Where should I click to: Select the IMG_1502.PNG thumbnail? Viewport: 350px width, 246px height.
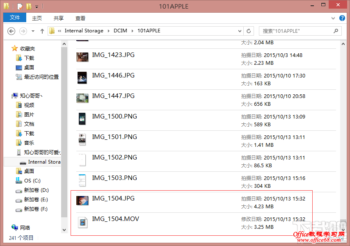pos(82,159)
